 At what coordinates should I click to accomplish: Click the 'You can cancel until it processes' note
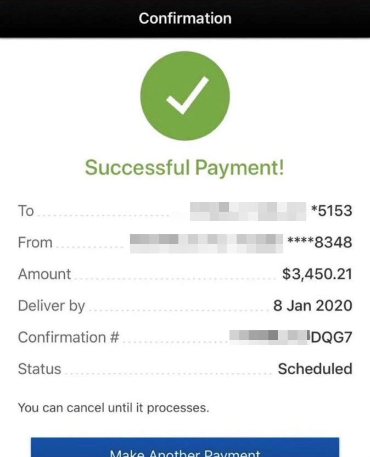pos(114,408)
